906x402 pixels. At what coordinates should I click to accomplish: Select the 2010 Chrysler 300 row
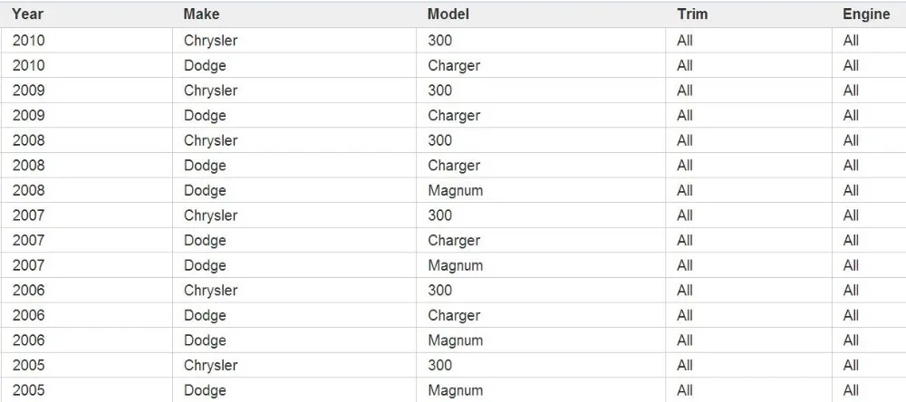point(453,41)
